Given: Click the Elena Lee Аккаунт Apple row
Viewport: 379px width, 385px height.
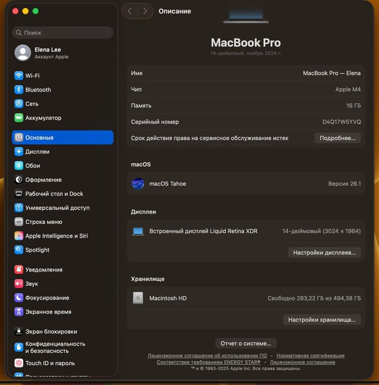Looking at the screenshot, I should [x=63, y=53].
